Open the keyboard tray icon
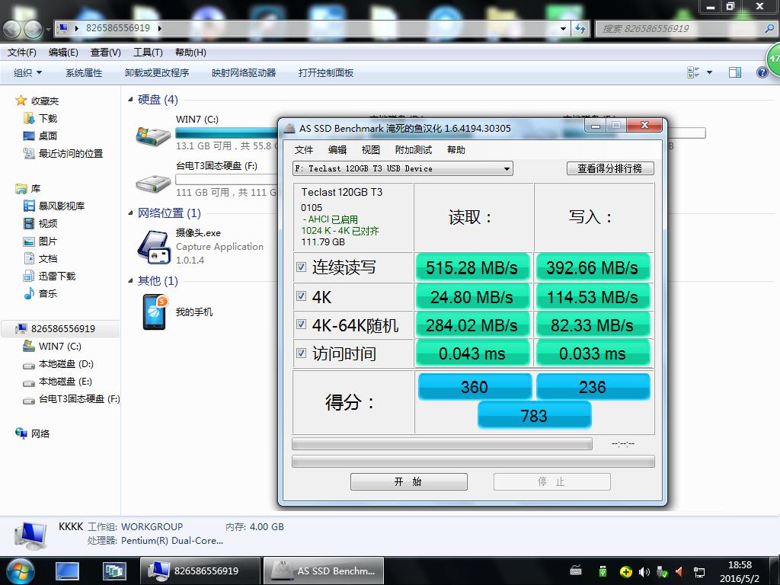This screenshot has height=585, width=780. point(576,571)
